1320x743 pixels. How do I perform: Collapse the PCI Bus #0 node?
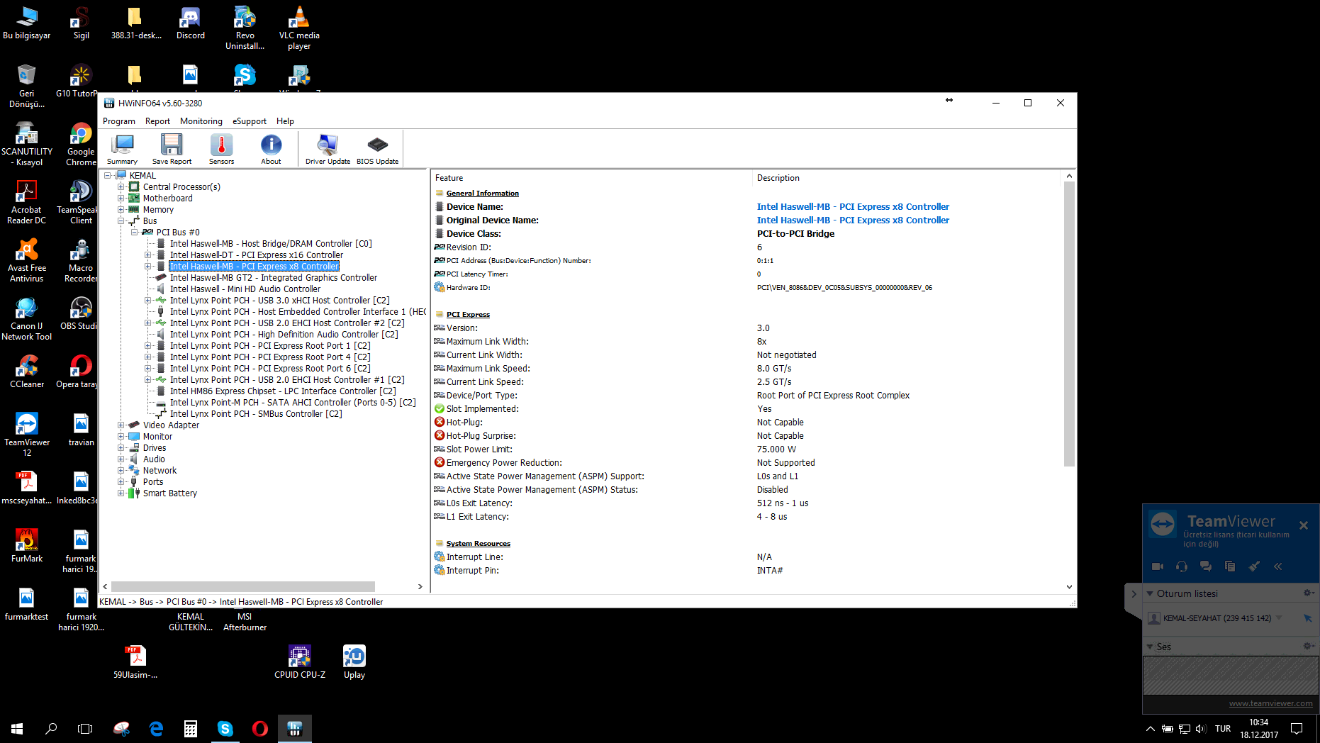134,233
